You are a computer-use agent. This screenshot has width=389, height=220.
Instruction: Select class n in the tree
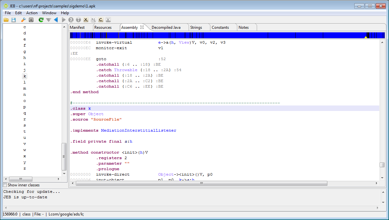25,95
